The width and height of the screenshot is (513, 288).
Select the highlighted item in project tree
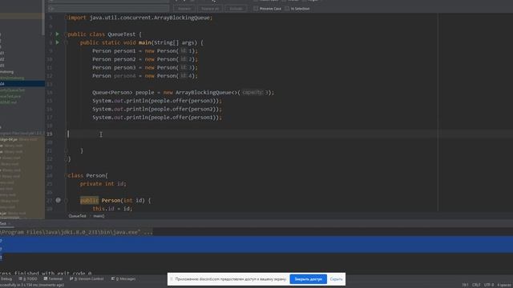(x=22, y=84)
